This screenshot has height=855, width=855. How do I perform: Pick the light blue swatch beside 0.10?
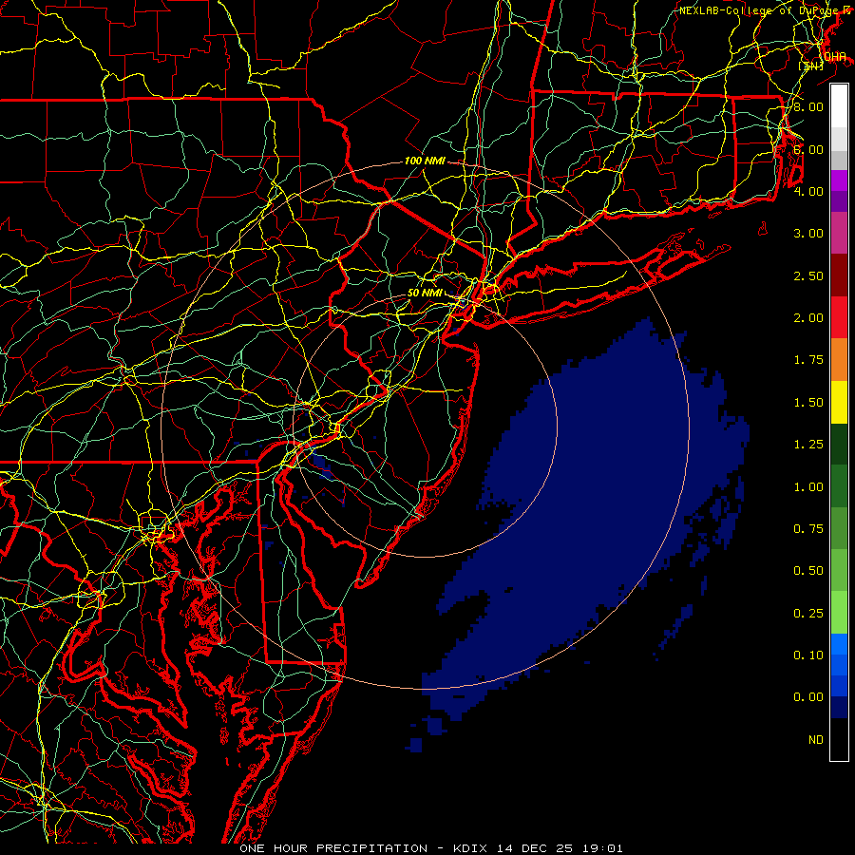(x=839, y=644)
